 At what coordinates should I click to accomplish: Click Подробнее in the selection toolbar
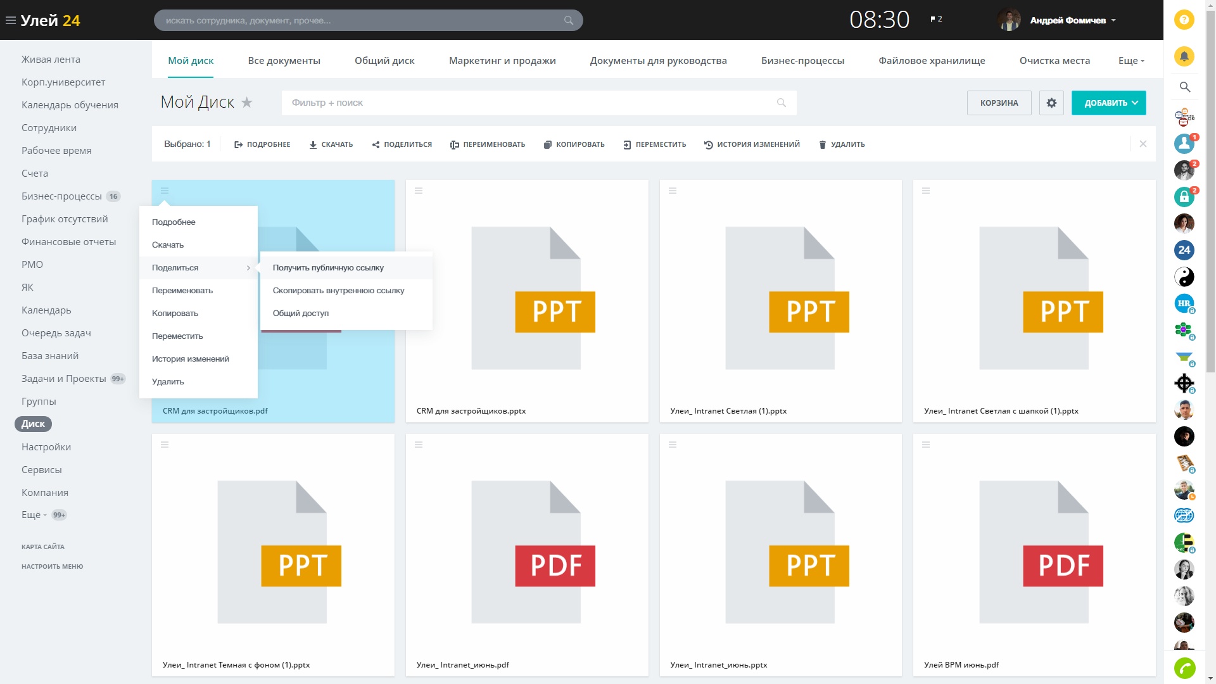point(262,144)
